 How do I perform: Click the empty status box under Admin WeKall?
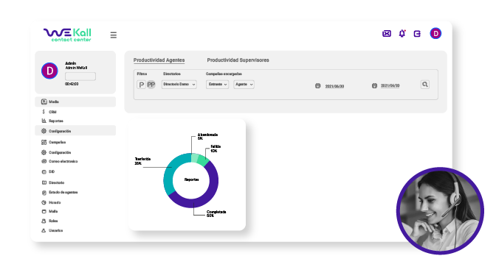tap(80, 76)
